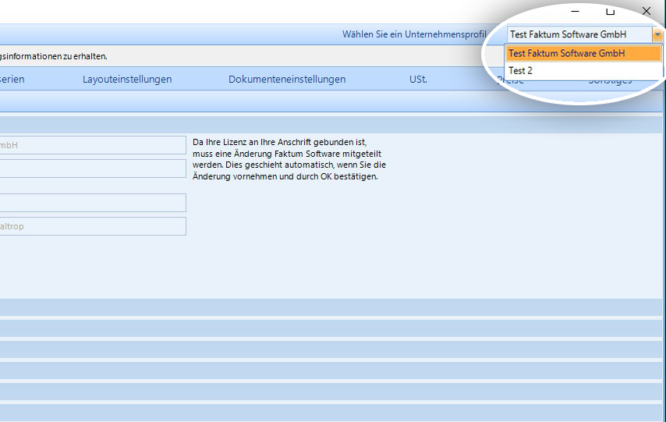Minimize the window

[x=575, y=11]
